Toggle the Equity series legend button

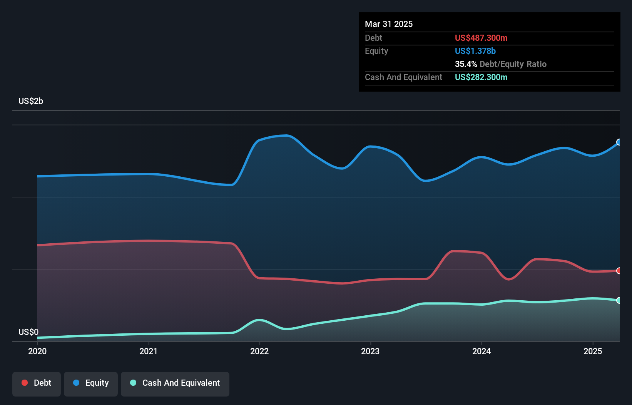pos(91,384)
